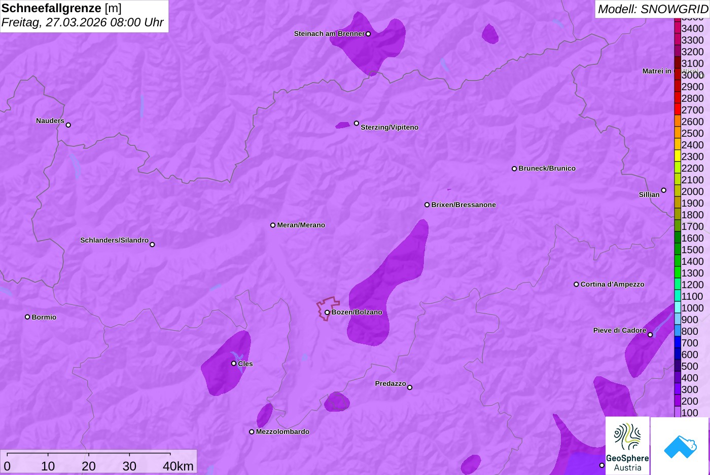This screenshot has width=710, height=475.
Task: Click the Cortina d'Ampezzo marker dot
Action: [576, 284]
